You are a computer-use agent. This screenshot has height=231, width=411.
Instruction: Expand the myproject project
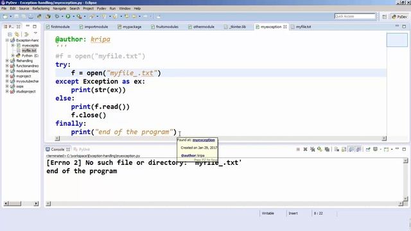7,76
